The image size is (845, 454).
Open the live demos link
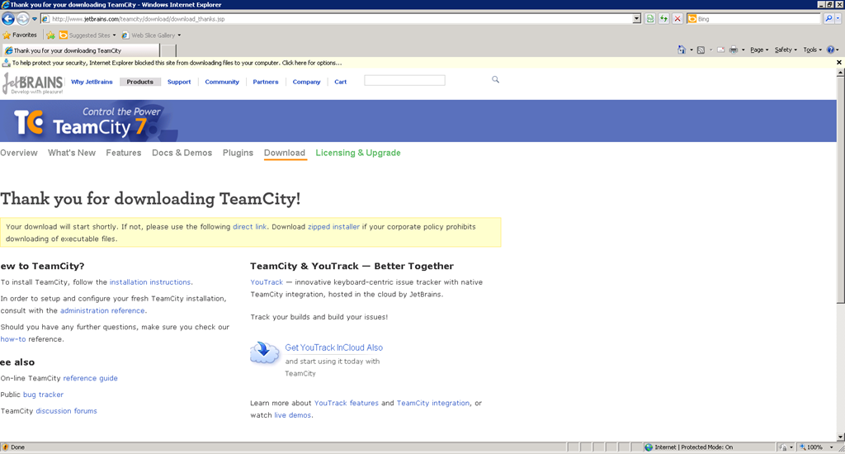tap(292, 415)
